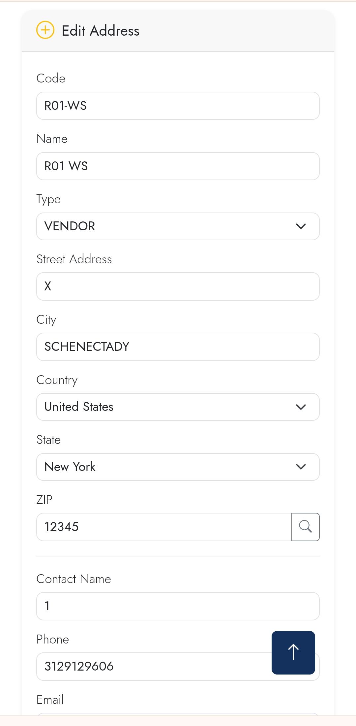This screenshot has height=726, width=356.
Task: Click the State field label
Action: 48,440
